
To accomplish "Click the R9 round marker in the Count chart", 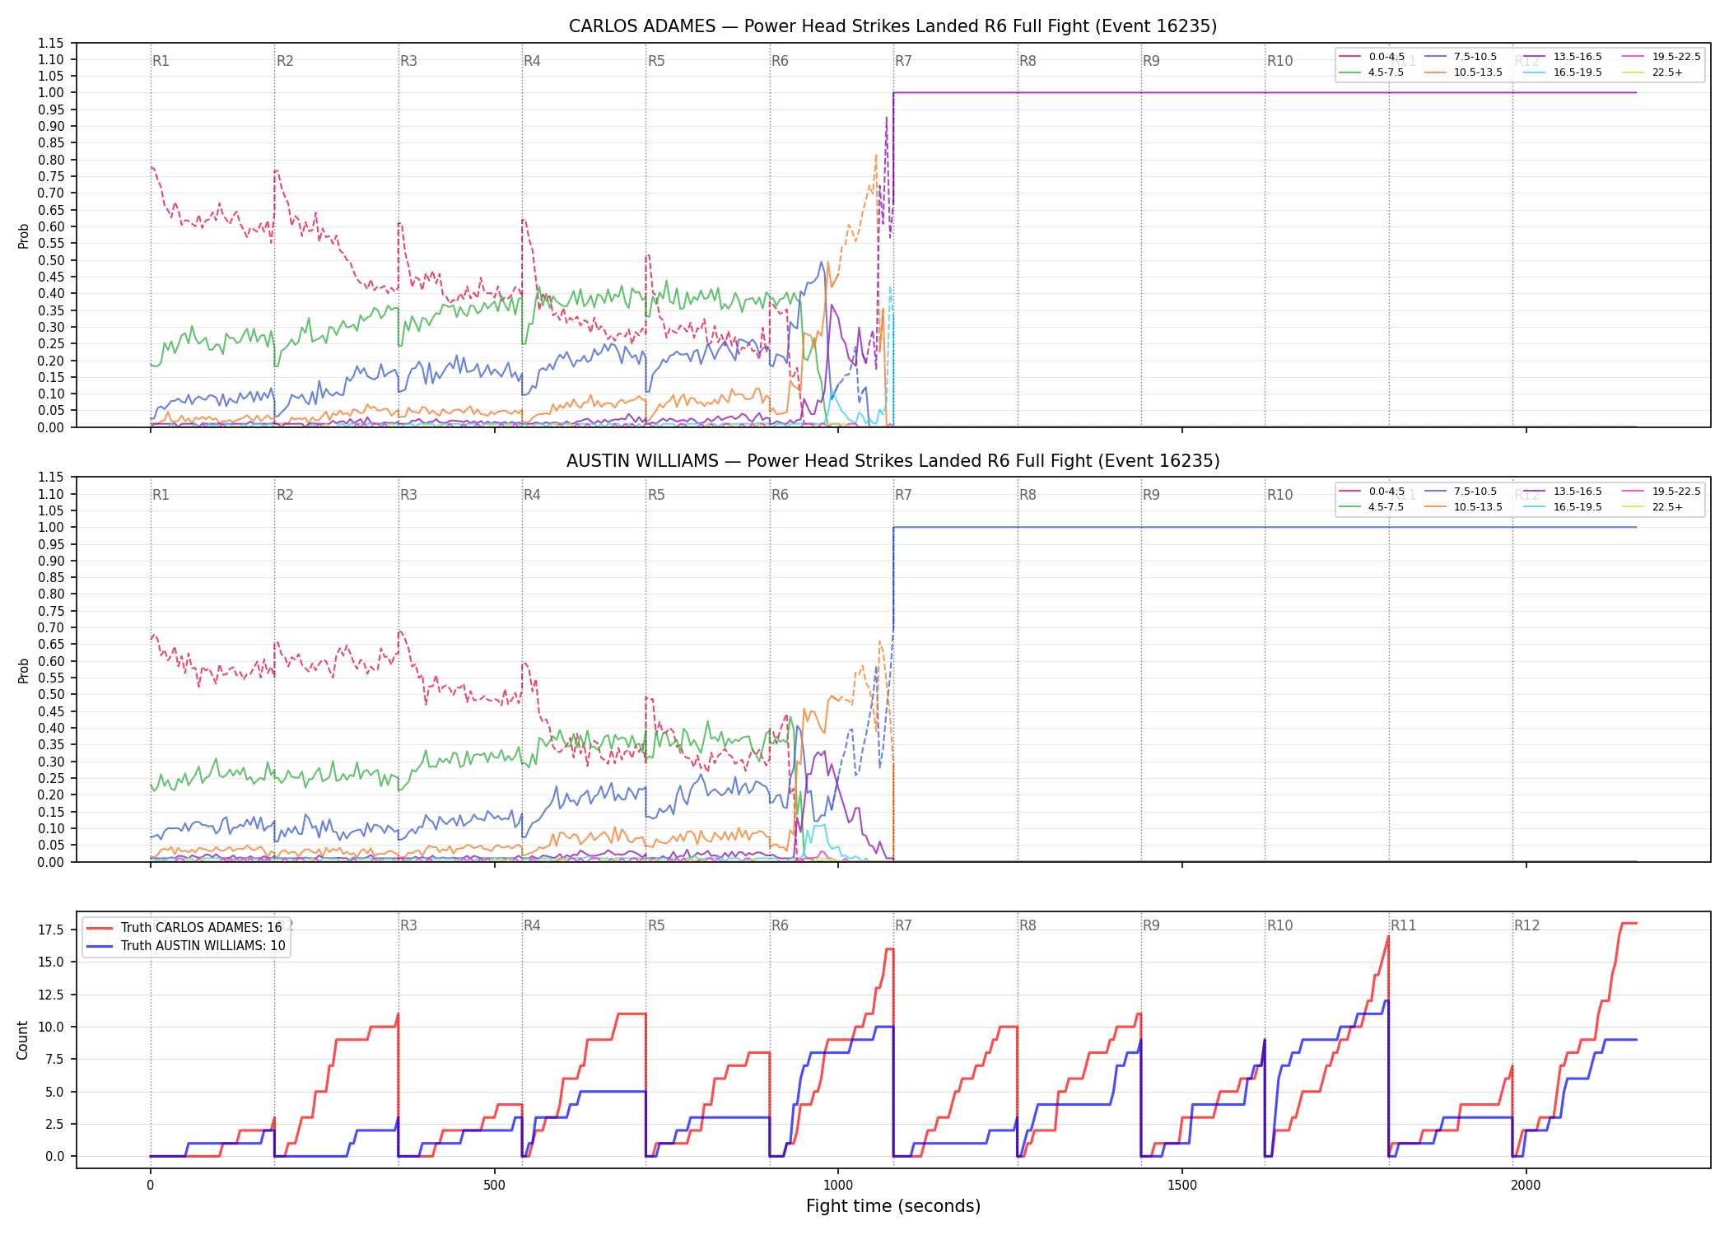I will pos(1151,925).
